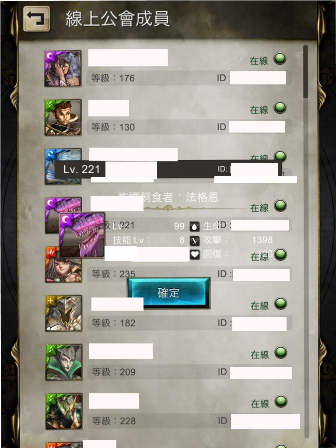Image resolution: width=336 pixels, height=448 pixels.
Task: Confirm with the 確定 button
Action: click(x=168, y=293)
